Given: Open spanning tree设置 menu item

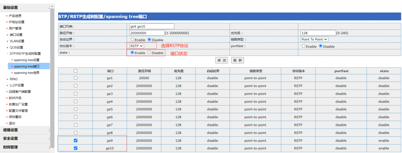Looking at the screenshot, I should 27,60.
